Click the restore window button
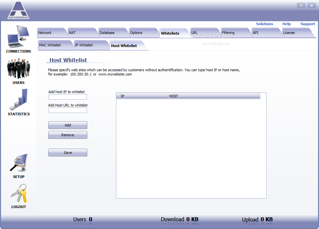Image resolution: width=319 pixels, height=229 pixels. coord(301,5)
